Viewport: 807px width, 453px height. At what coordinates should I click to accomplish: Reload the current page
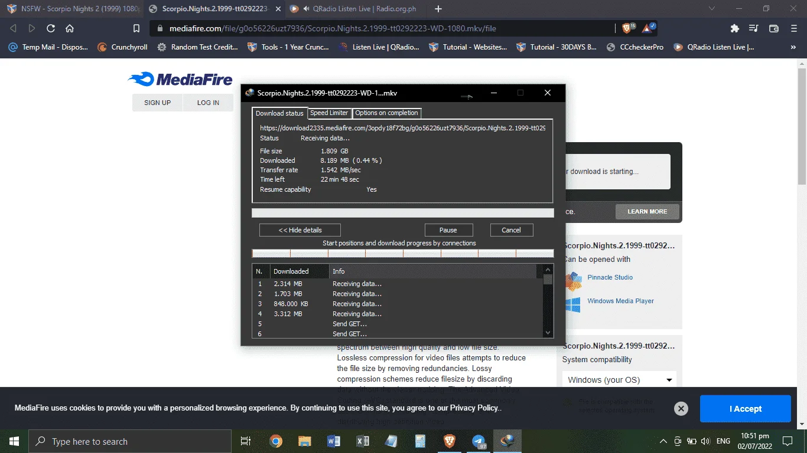click(51, 28)
